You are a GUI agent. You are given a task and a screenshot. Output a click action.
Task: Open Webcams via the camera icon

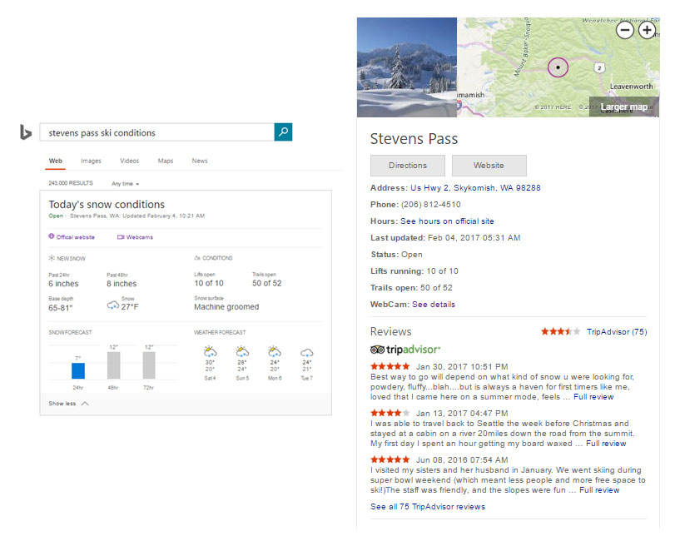point(119,238)
